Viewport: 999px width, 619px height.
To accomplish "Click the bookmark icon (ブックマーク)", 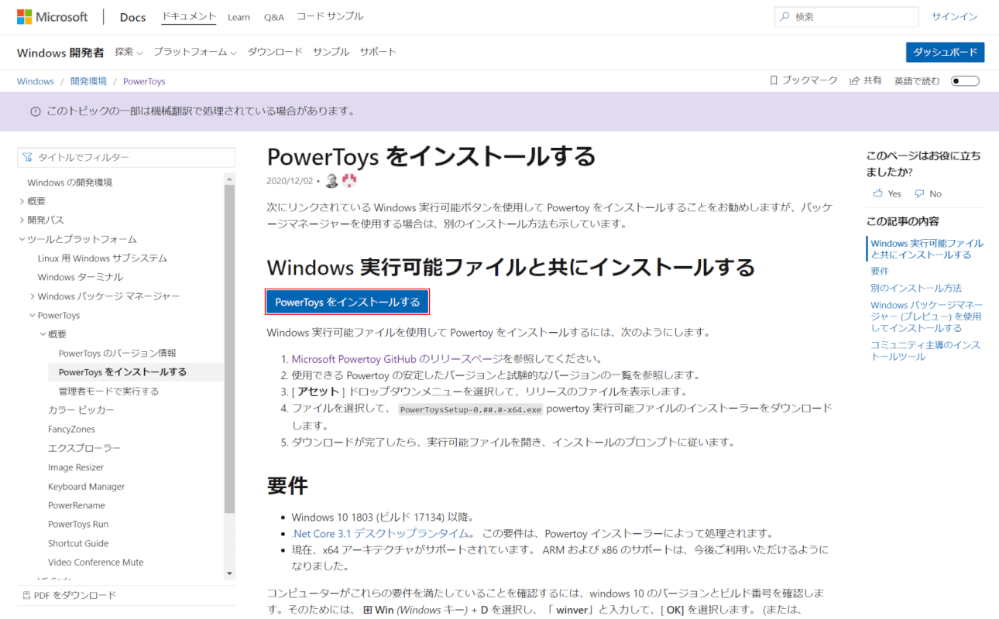I will click(x=774, y=80).
